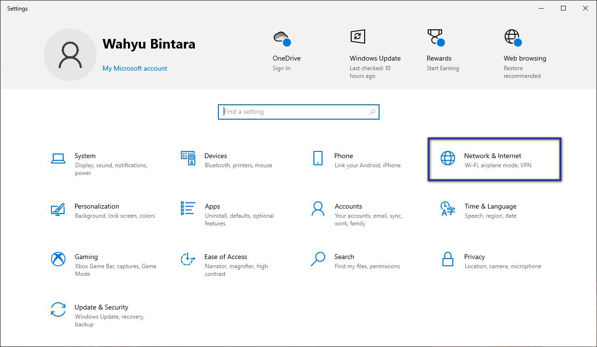Image resolution: width=597 pixels, height=347 pixels.
Task: Click the Apps list icon
Action: (188, 209)
